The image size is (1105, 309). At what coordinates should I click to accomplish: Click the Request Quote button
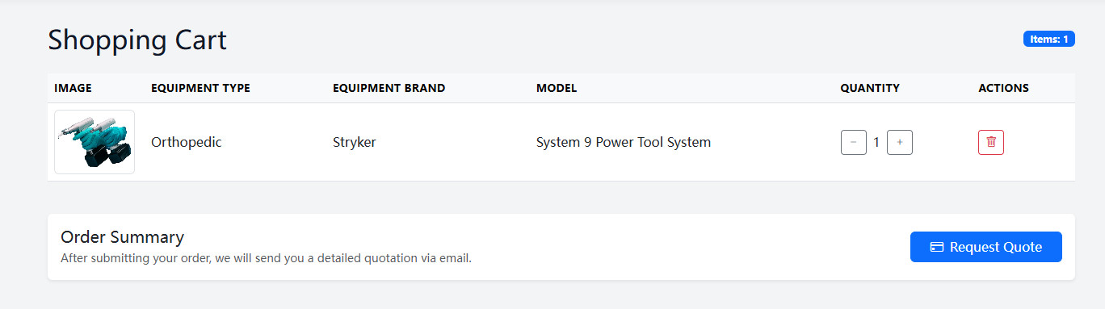986,247
